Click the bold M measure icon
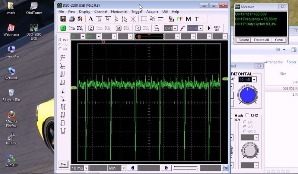This screenshot has height=174, width=298. (x=188, y=19)
